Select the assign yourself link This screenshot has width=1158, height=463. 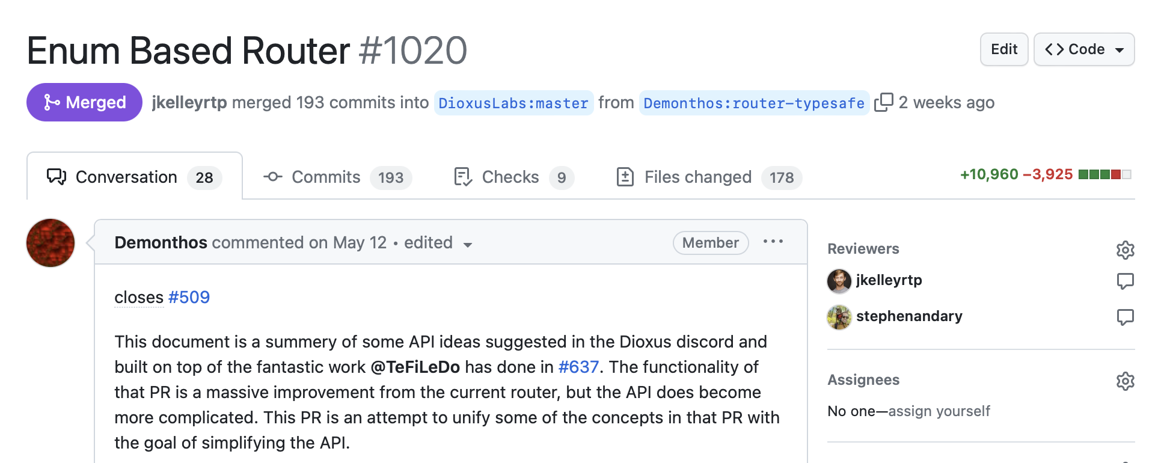939,411
